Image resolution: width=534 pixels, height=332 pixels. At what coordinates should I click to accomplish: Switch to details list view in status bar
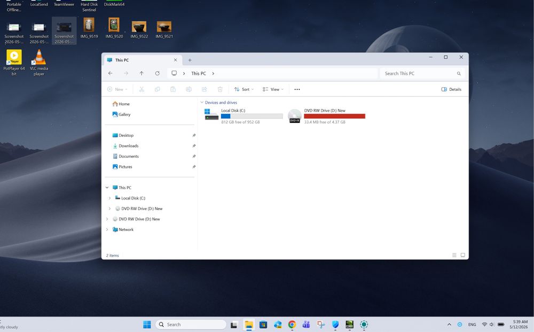pyautogui.click(x=454, y=255)
